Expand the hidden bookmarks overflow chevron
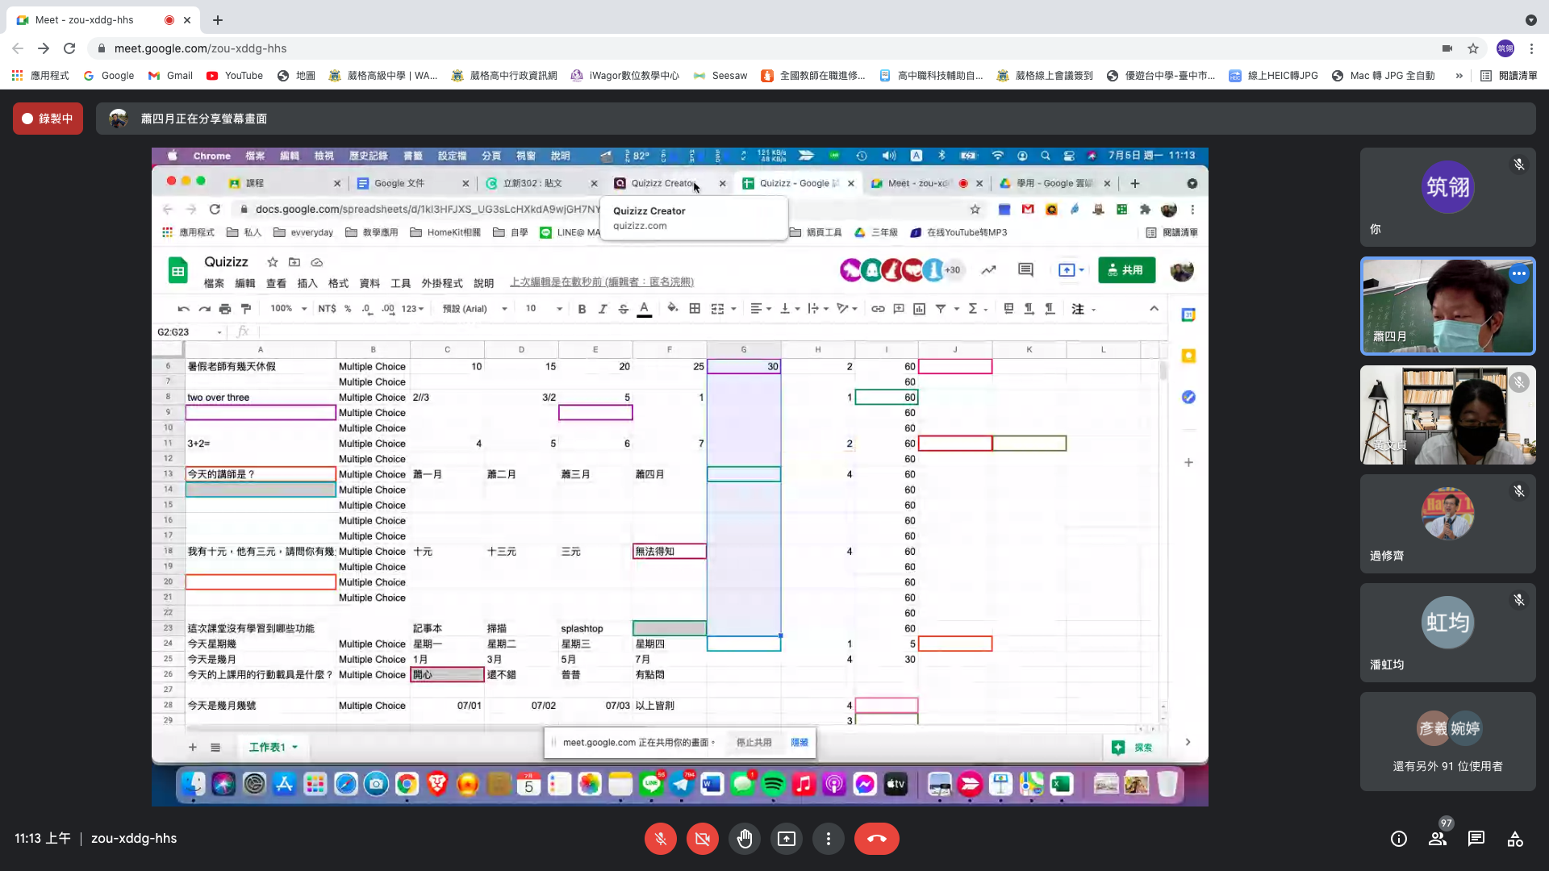 point(1459,76)
